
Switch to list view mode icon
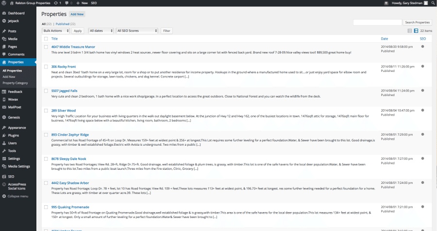coord(410,31)
